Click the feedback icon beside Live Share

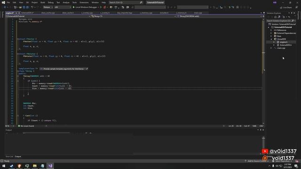point(297,8)
